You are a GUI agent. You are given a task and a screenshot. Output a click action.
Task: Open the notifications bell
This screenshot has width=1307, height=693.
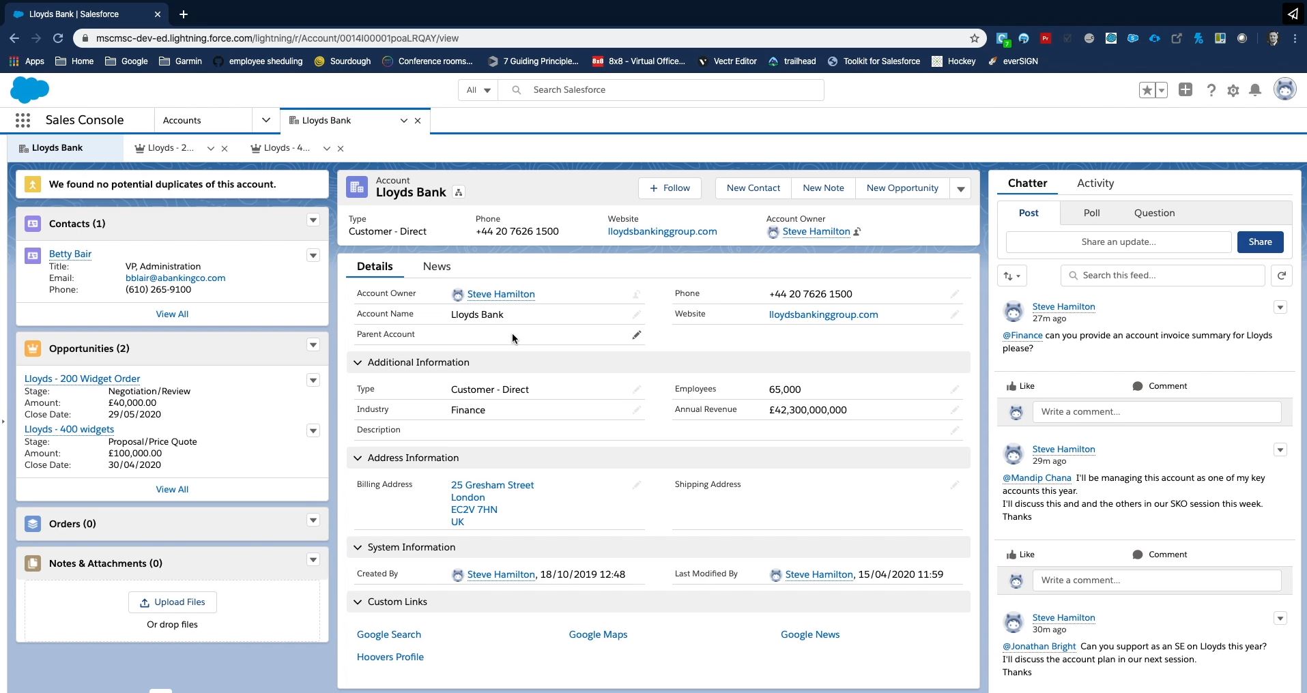(x=1254, y=90)
